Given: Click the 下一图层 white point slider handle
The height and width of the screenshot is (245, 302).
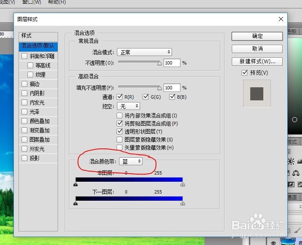Looking at the screenshot, I should pyautogui.click(x=183, y=203).
